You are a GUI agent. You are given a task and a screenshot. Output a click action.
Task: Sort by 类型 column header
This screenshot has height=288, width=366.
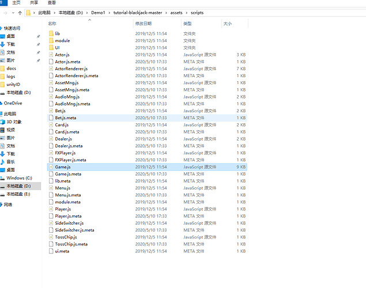pyautogui.click(x=187, y=24)
